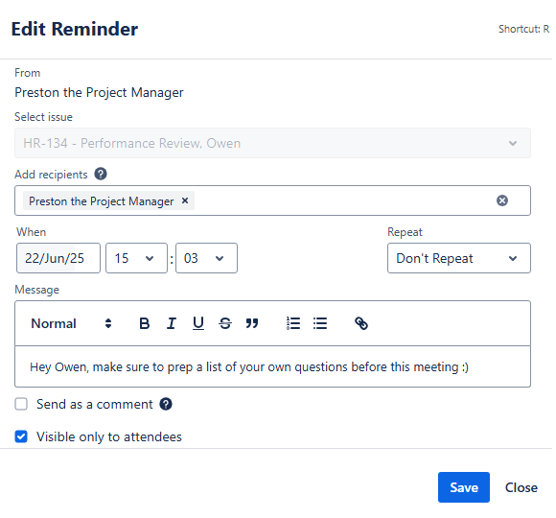Remove Preston the Project Manager recipient chip

click(x=185, y=200)
